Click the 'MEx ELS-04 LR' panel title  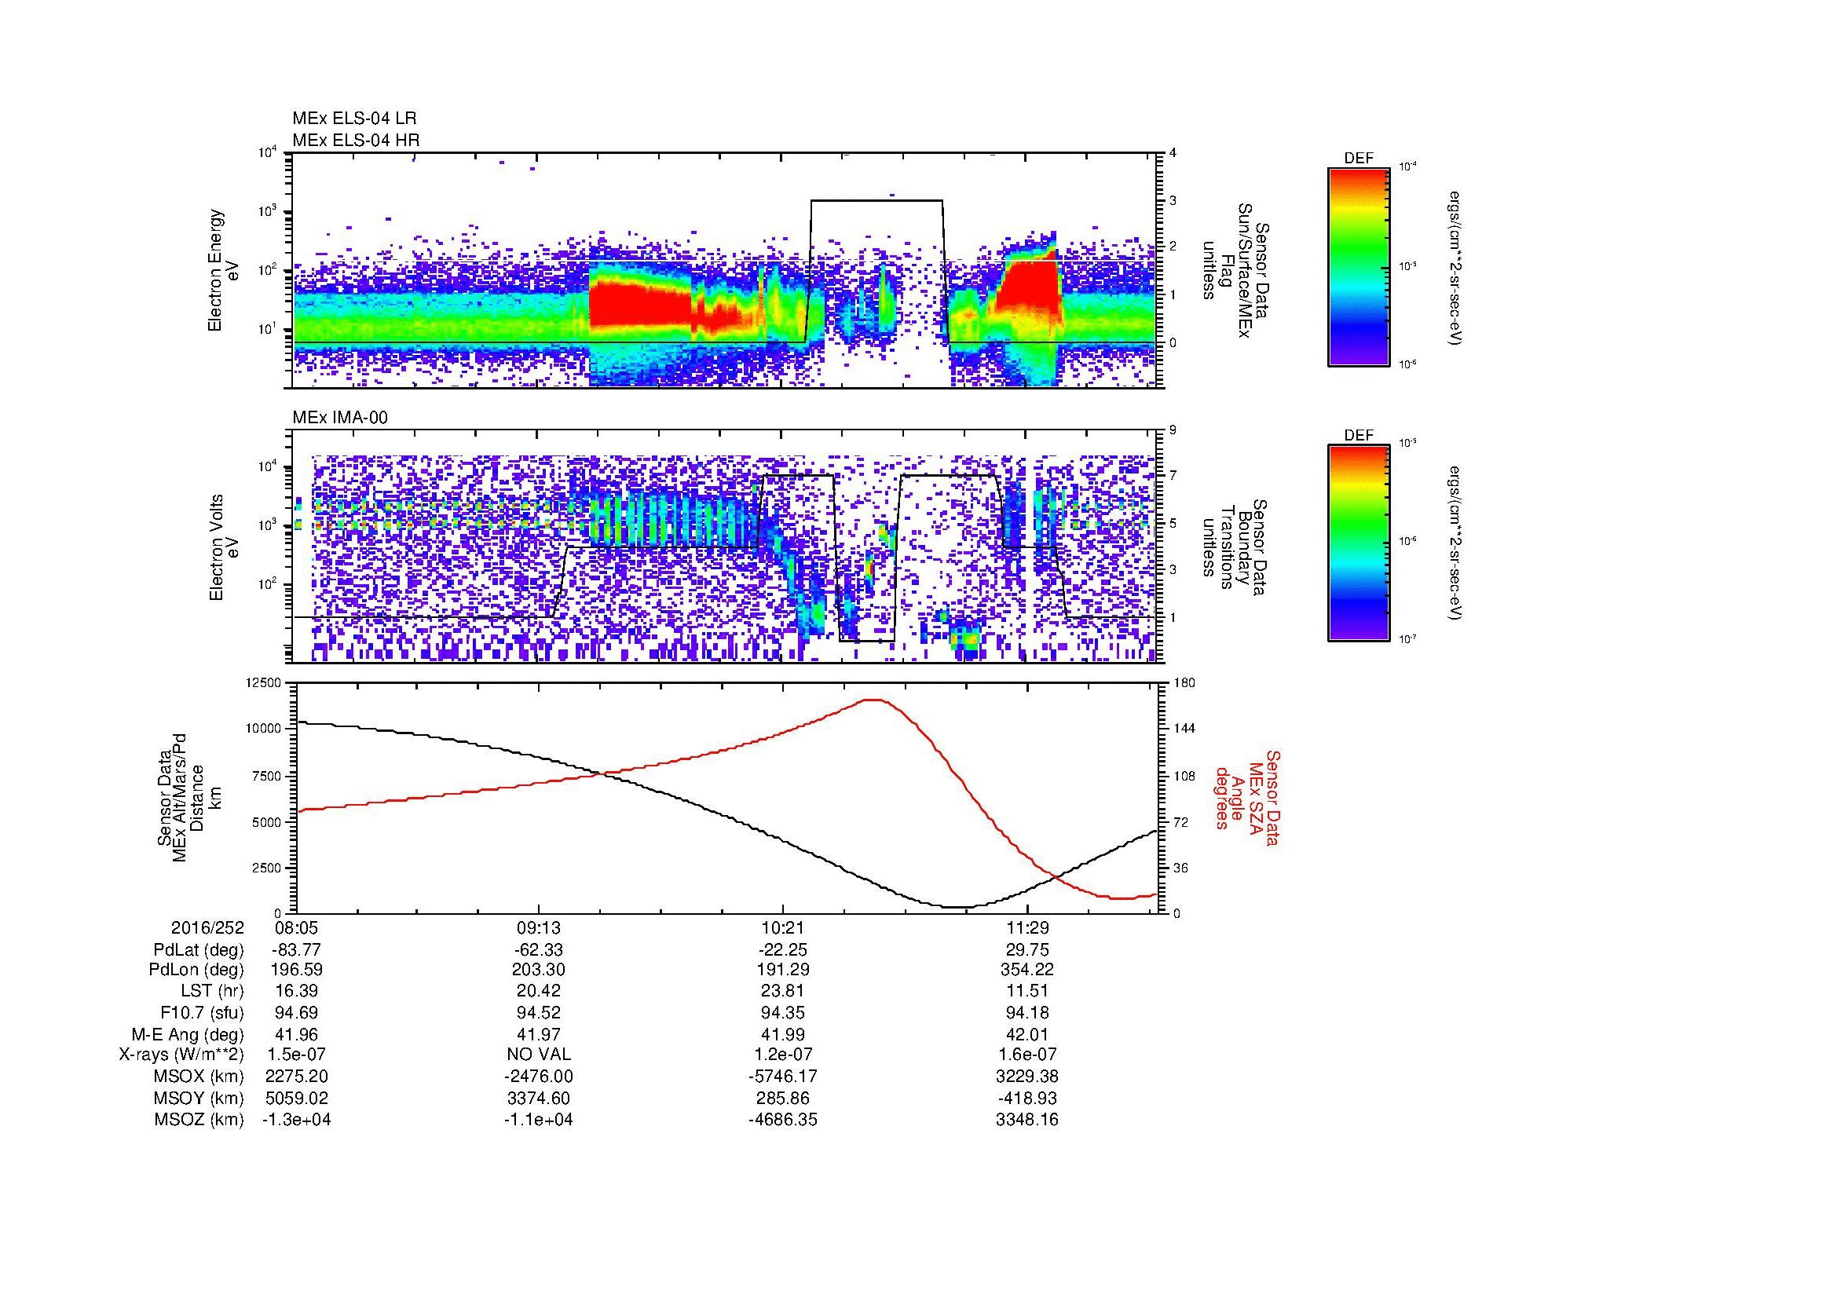354,119
